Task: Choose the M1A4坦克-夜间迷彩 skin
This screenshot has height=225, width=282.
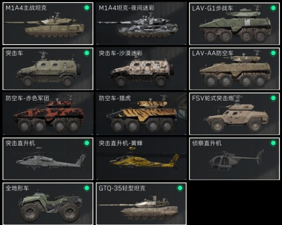Action: (x=141, y=24)
